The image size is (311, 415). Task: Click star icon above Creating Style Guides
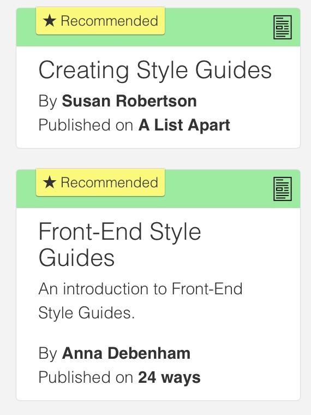point(50,21)
